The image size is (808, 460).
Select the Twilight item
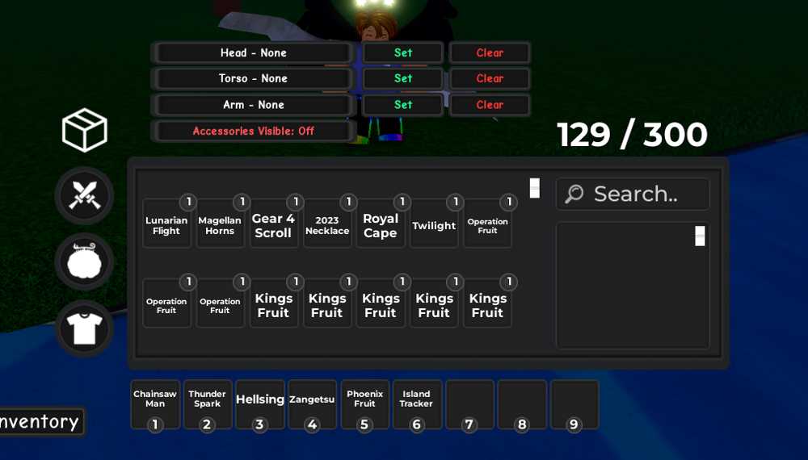(434, 224)
